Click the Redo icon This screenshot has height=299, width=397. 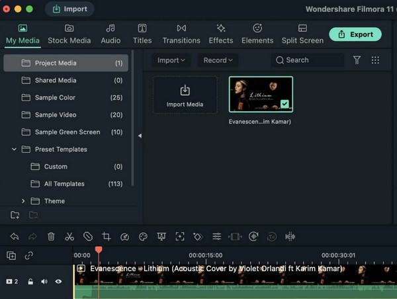point(32,237)
